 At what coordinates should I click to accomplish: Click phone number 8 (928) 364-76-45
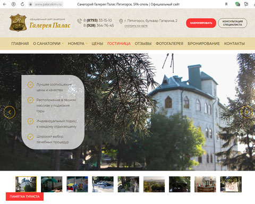coord(99,25)
